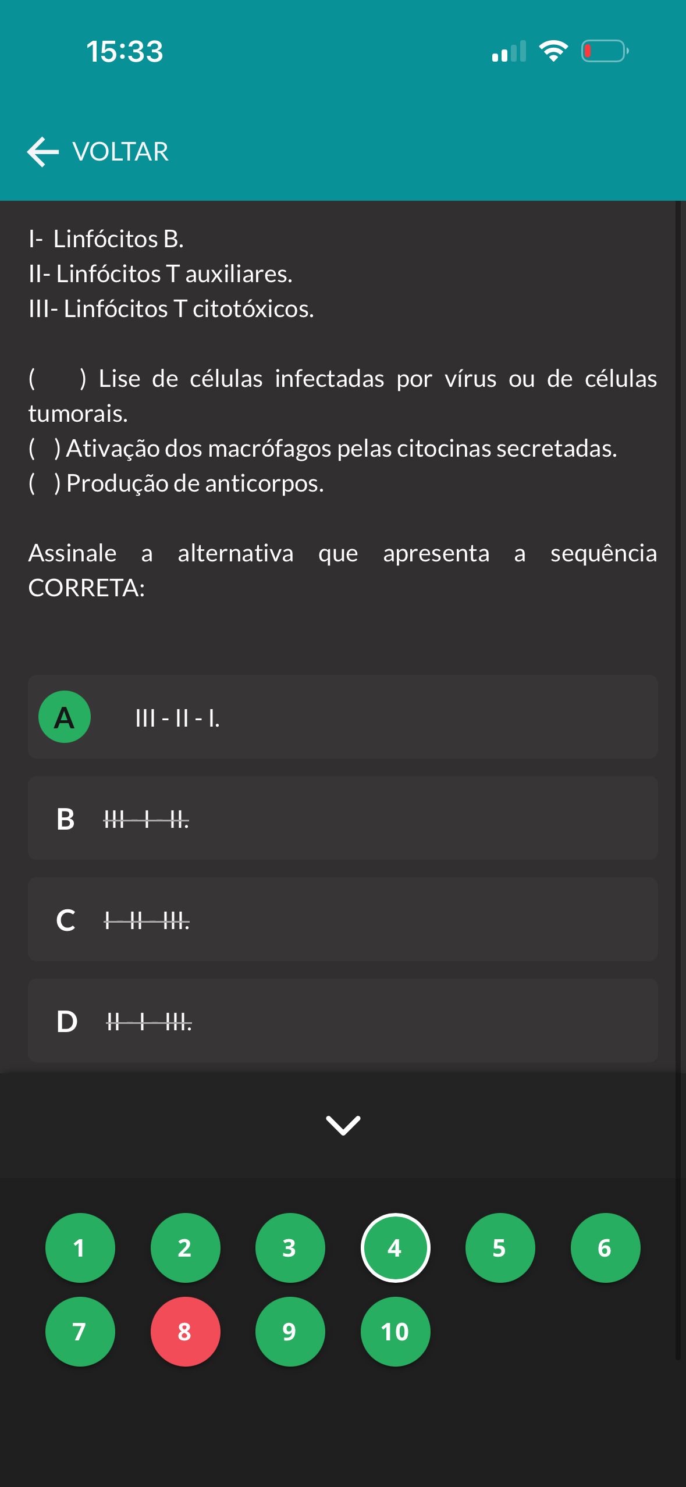Tap the VOLTAR label

click(120, 152)
